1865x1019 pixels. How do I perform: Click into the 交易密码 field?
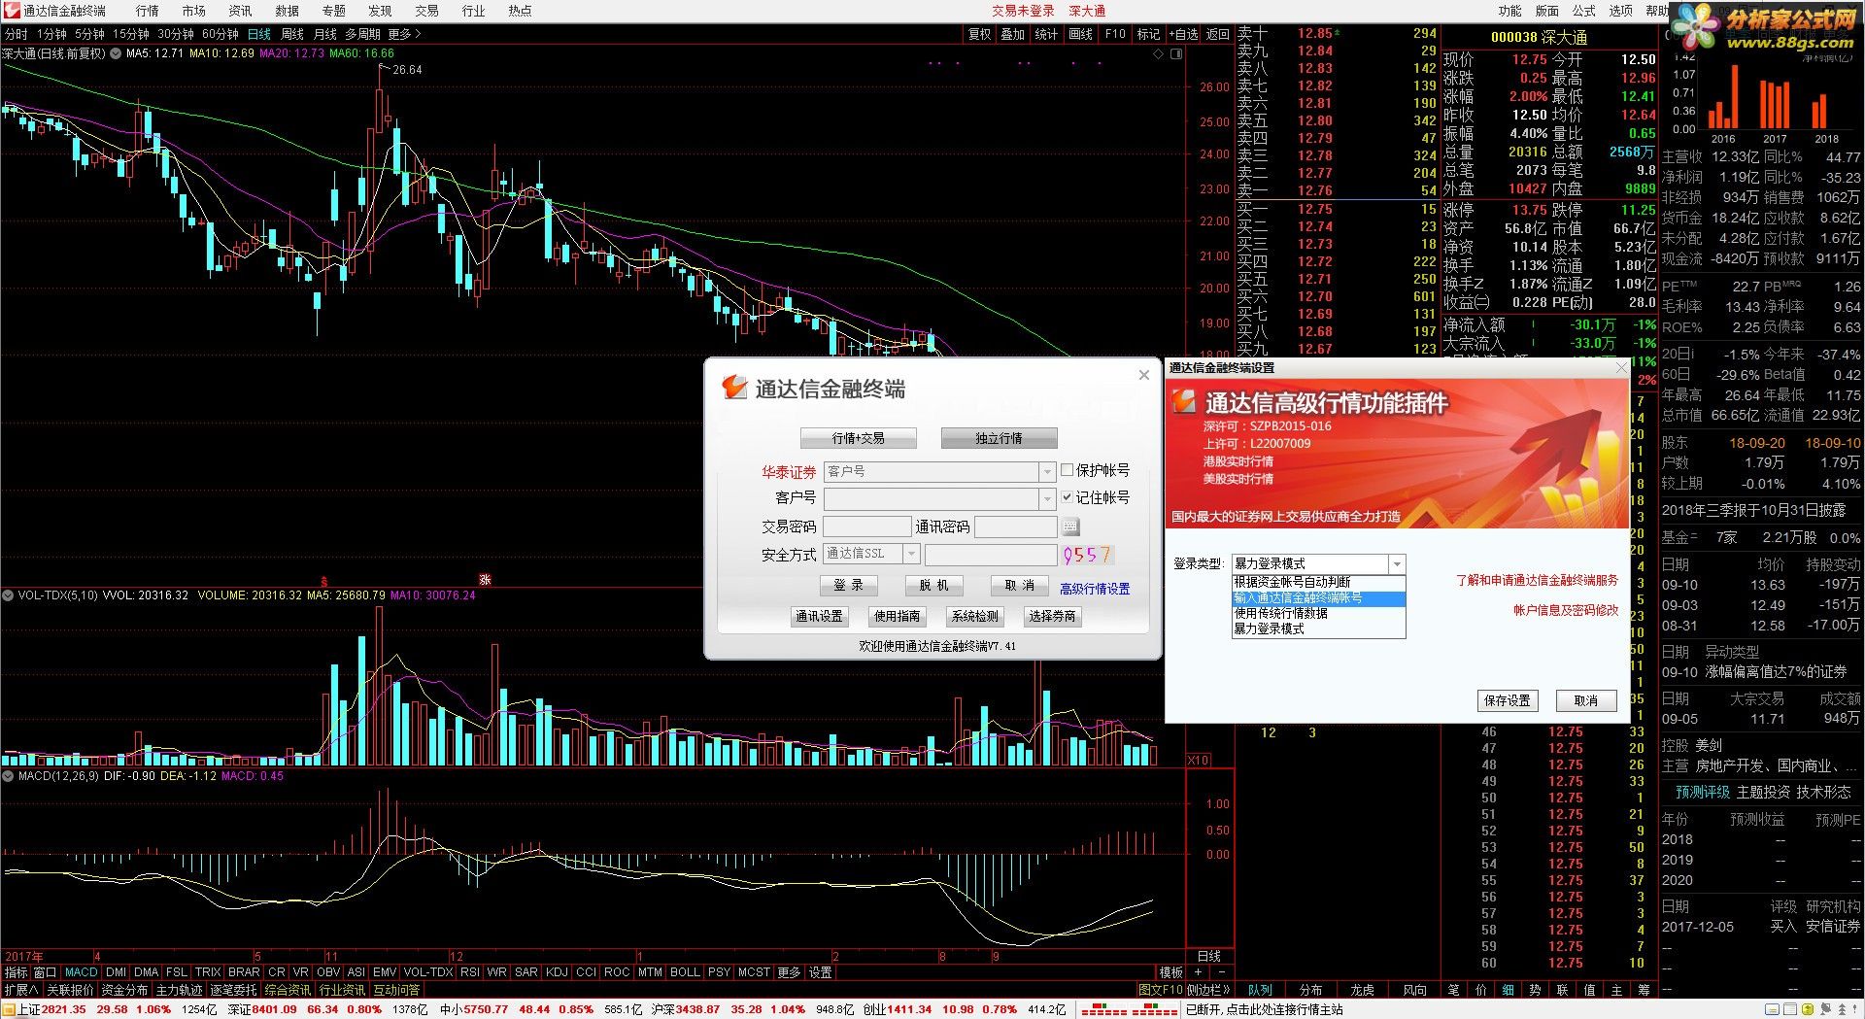(867, 526)
